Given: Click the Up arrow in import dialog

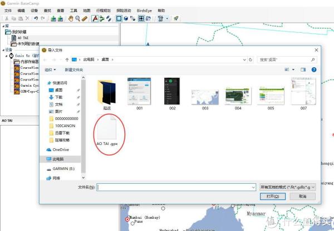Looking at the screenshot, I should [x=67, y=60].
